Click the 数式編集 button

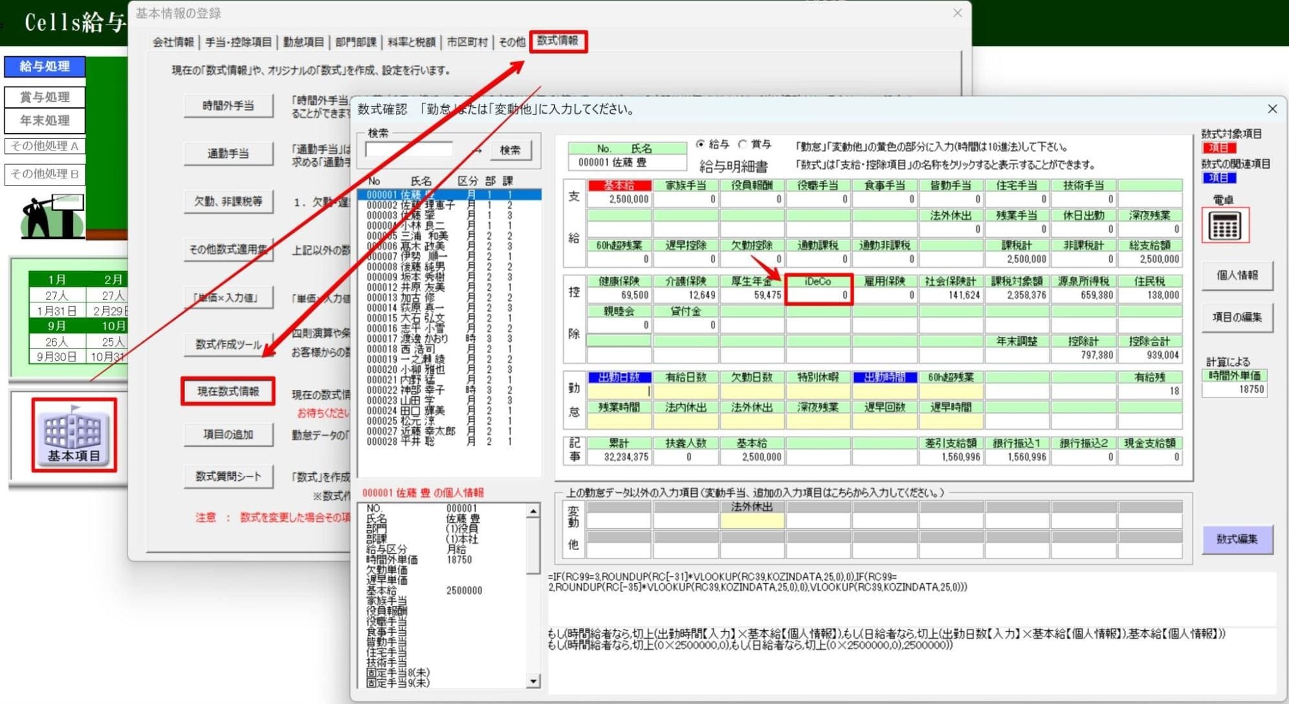pyautogui.click(x=1237, y=539)
